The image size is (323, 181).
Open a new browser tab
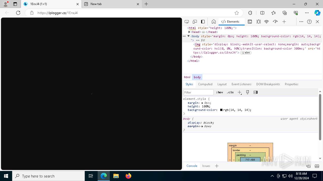(x=146, y=4)
